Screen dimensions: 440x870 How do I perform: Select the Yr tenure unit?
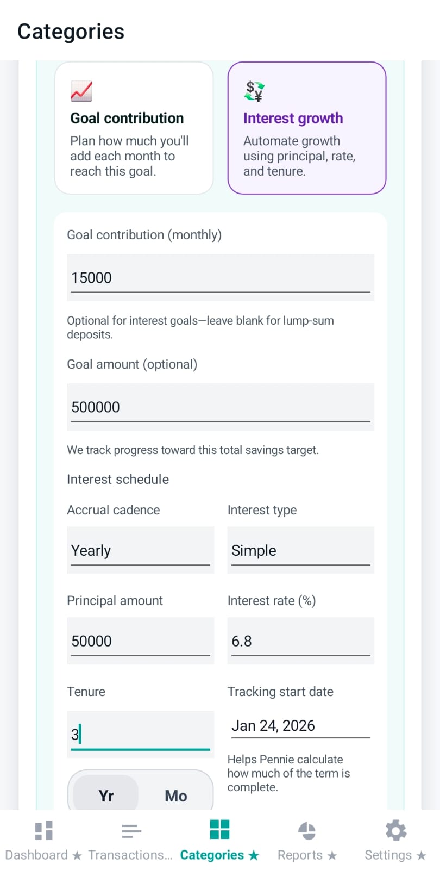tap(106, 796)
